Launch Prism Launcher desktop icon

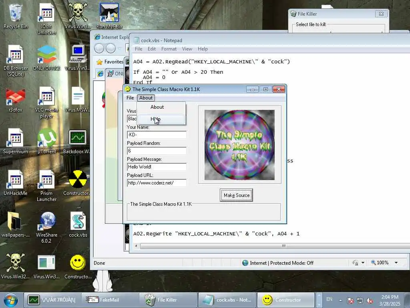tap(46, 186)
